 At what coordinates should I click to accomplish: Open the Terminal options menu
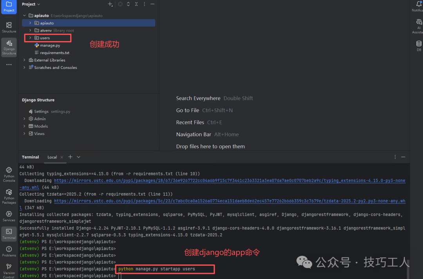pyautogui.click(x=395, y=157)
